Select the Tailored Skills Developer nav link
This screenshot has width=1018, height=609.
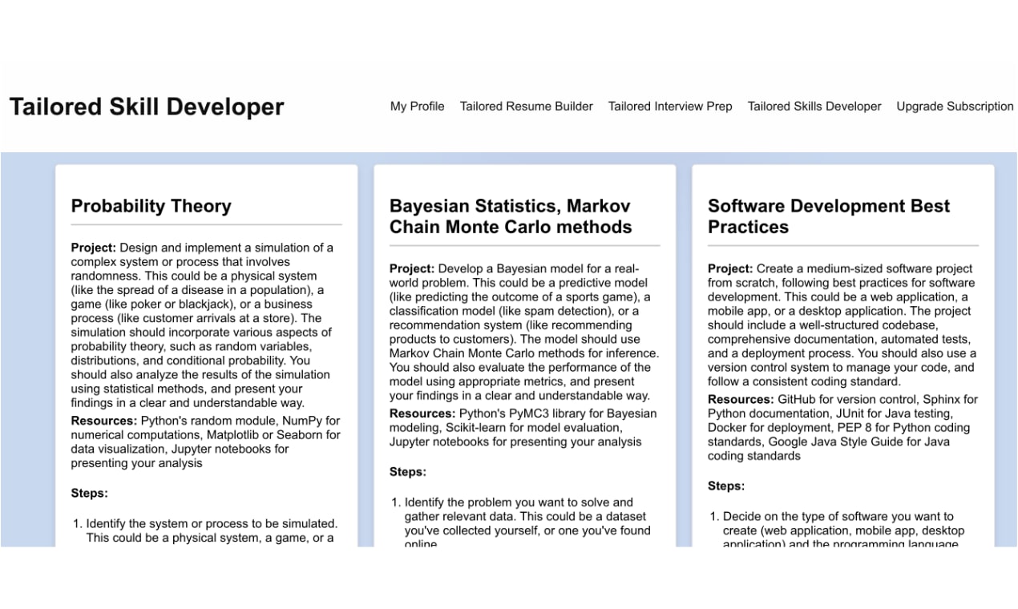[x=814, y=106]
